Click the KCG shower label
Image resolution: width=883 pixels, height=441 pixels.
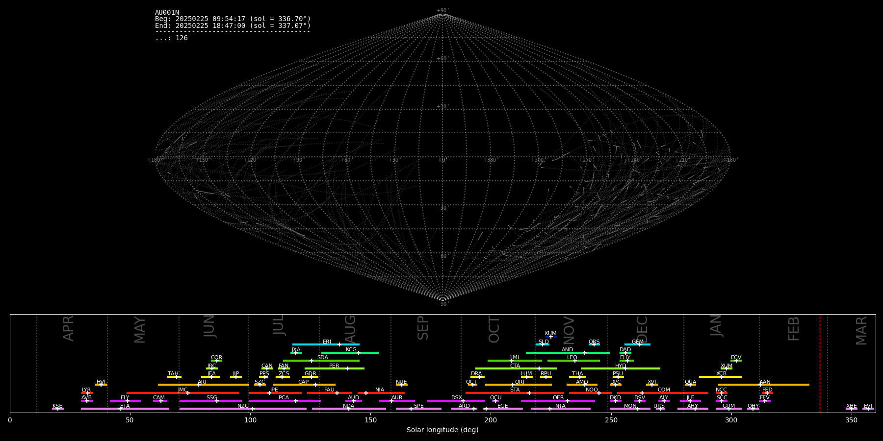[351, 350]
